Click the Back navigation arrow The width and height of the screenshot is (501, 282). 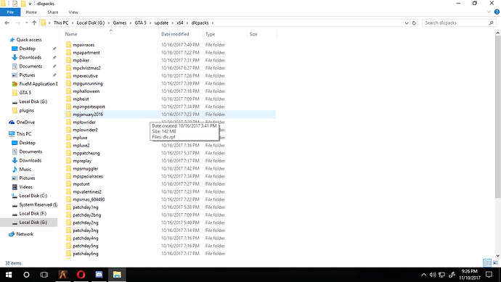coord(7,23)
